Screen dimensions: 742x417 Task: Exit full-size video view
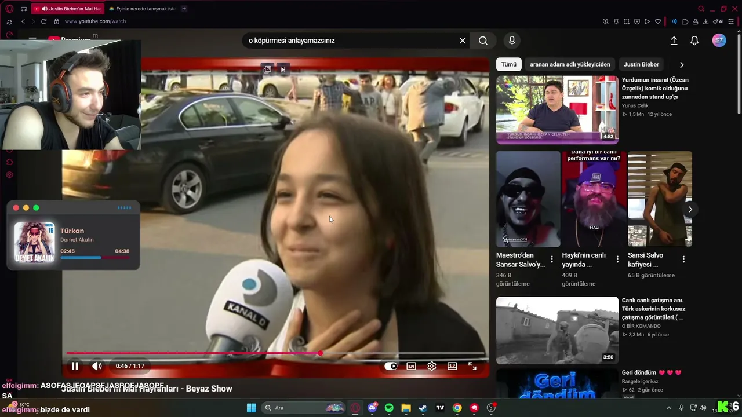point(472,366)
